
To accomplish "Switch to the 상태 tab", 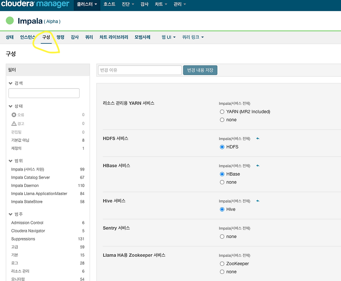I will click(x=9, y=37).
